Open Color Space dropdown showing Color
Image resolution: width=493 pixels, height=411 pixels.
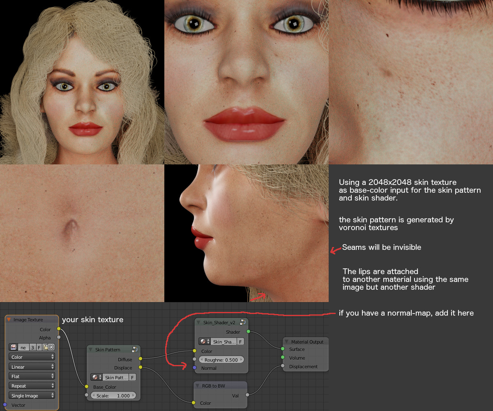pos(32,357)
